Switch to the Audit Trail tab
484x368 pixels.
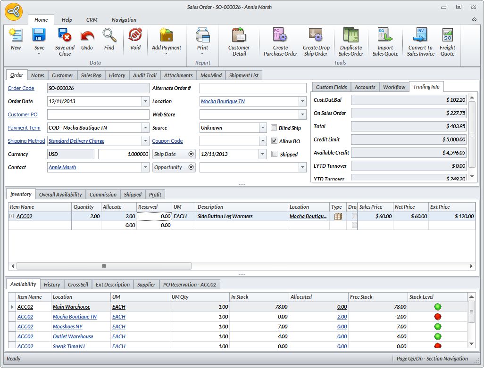click(144, 75)
